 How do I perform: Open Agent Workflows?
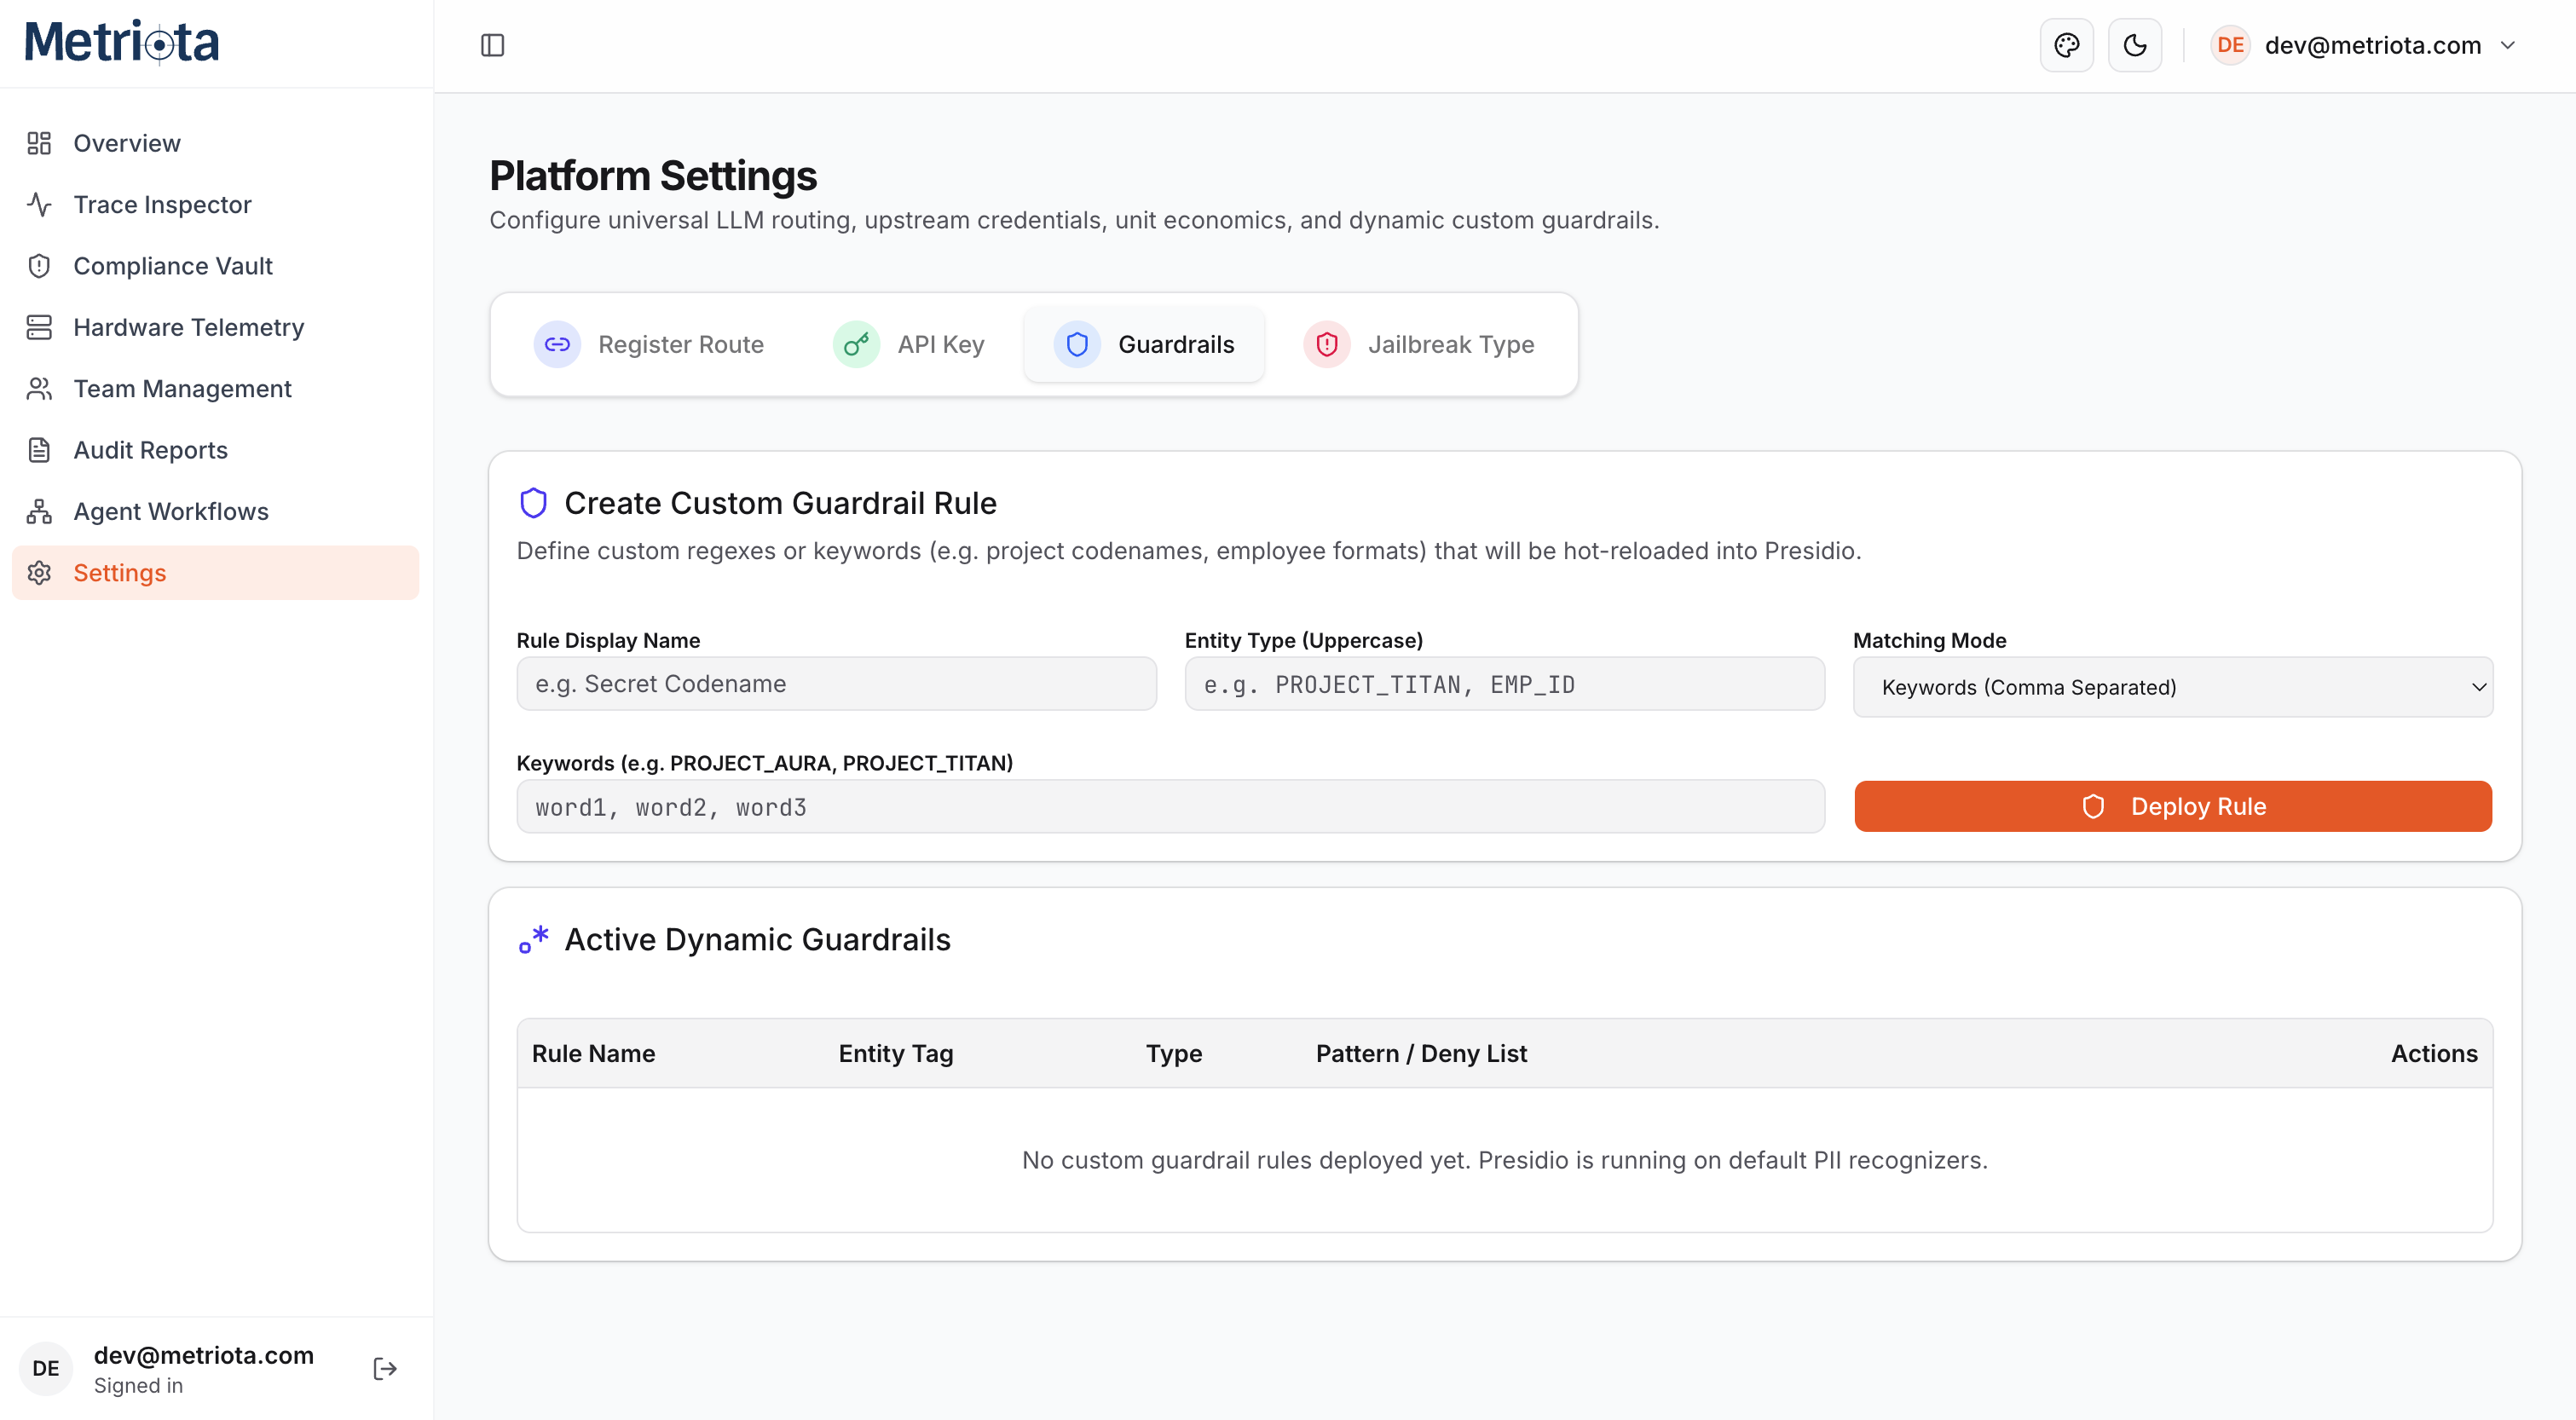tap(215, 511)
